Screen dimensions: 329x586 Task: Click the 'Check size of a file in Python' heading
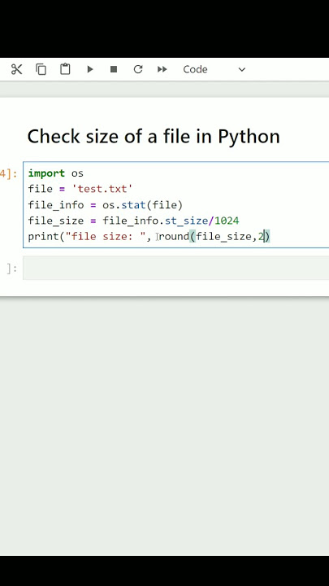pyautogui.click(x=154, y=137)
